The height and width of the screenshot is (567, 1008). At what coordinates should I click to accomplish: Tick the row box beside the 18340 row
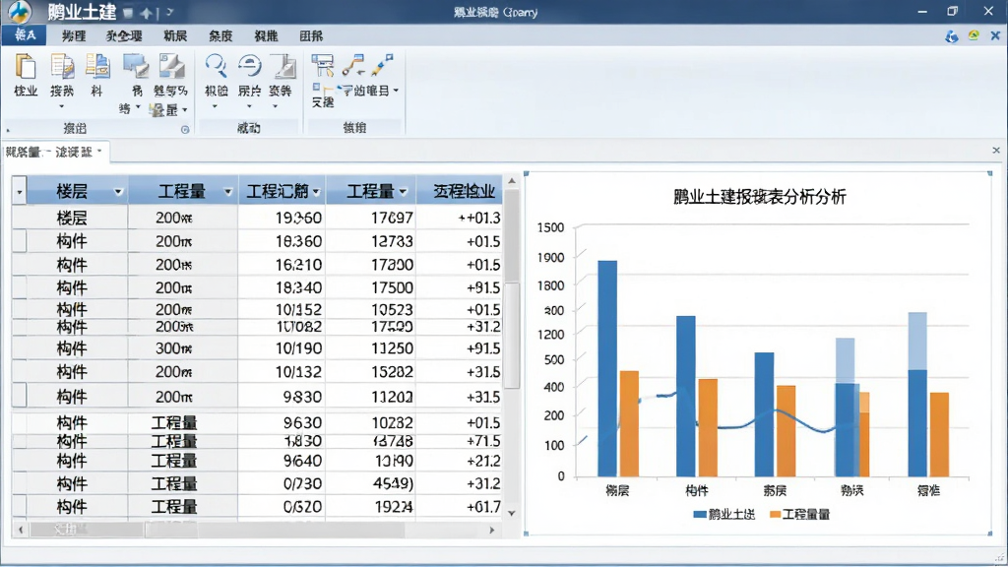pos(20,287)
